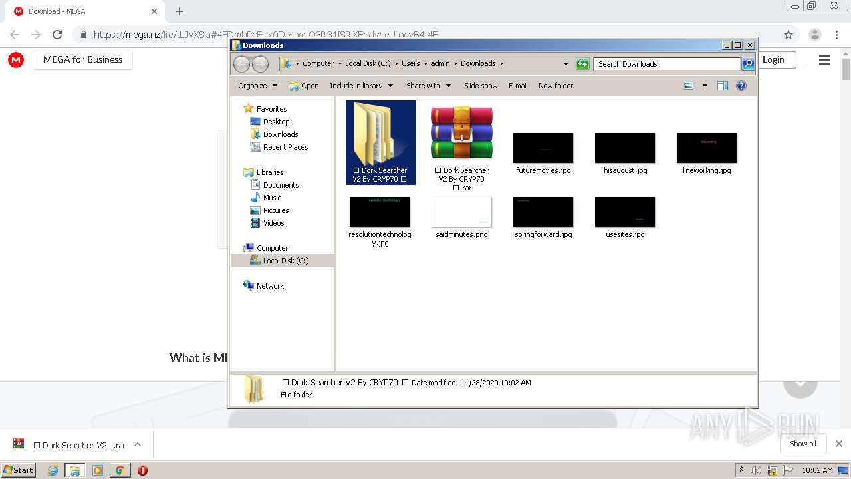Click New folder button
Viewport: 851px width, 479px height.
coord(556,86)
